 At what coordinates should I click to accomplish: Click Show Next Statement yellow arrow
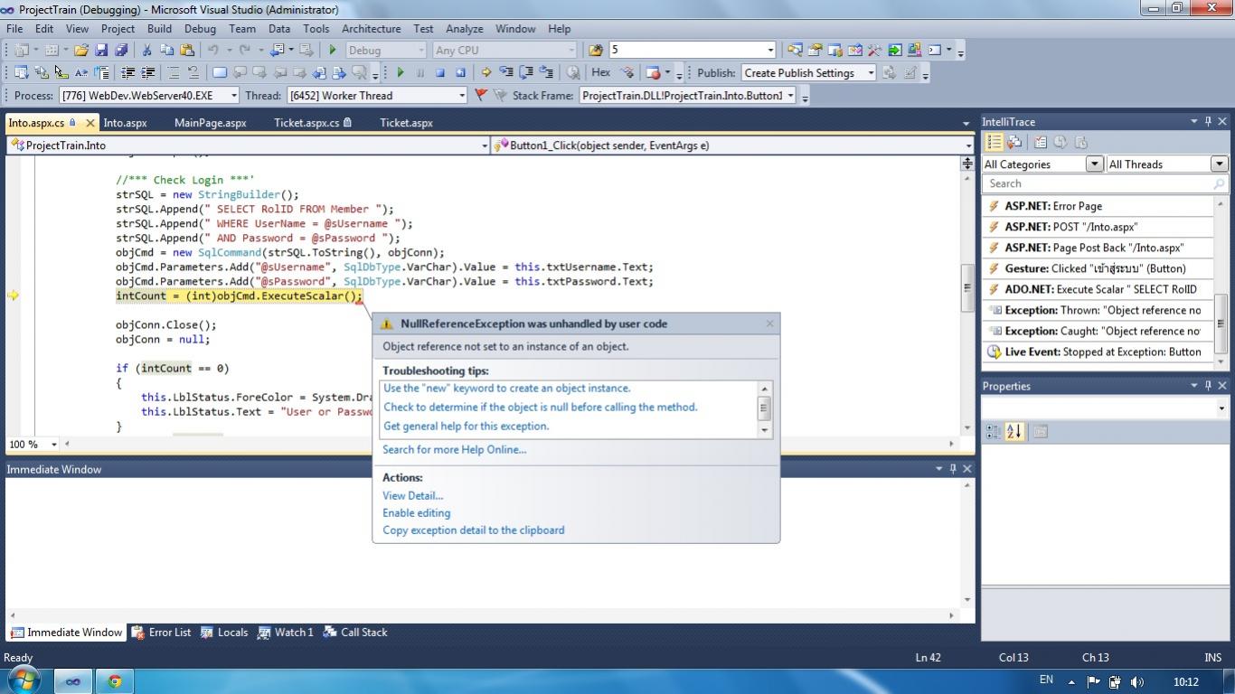[x=486, y=73]
